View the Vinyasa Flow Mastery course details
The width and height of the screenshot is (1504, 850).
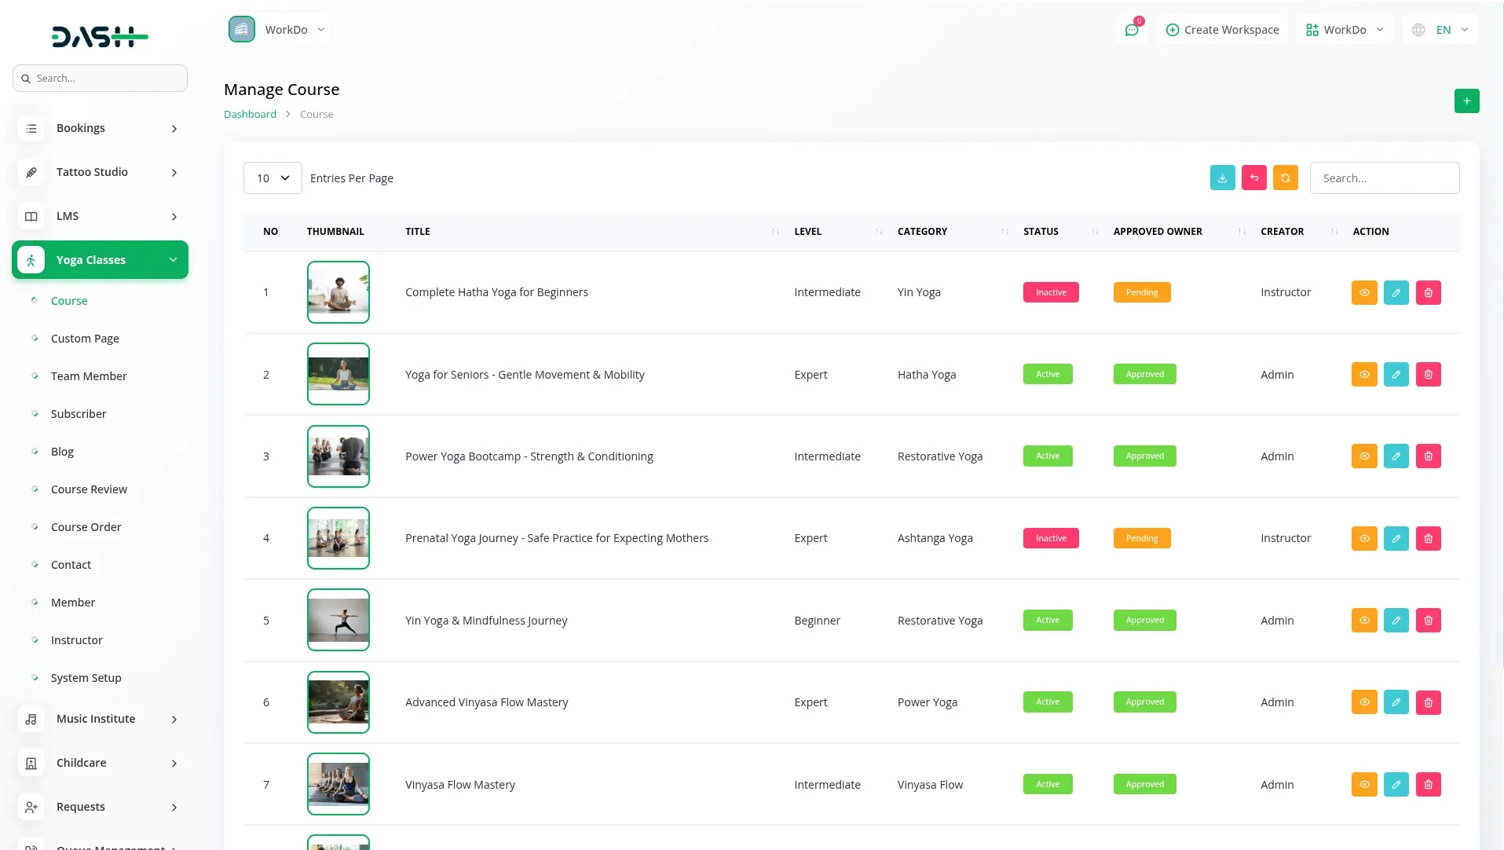coord(1364,785)
